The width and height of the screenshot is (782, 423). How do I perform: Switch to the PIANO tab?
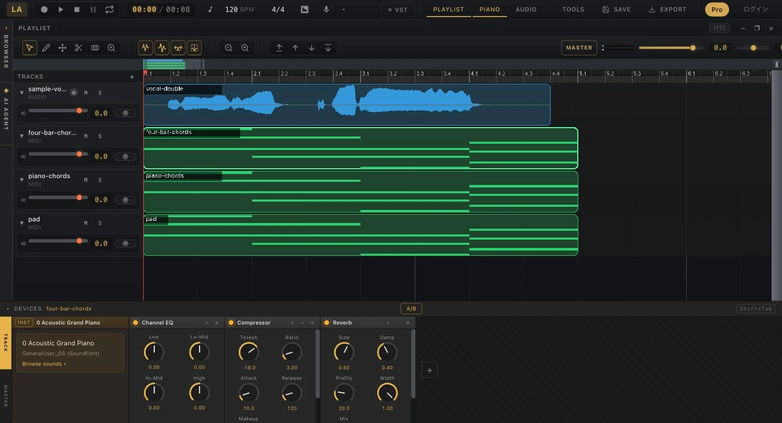click(x=490, y=9)
